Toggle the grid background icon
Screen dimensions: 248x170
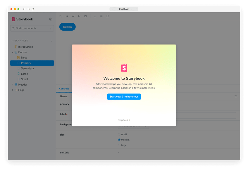coord(101,16)
